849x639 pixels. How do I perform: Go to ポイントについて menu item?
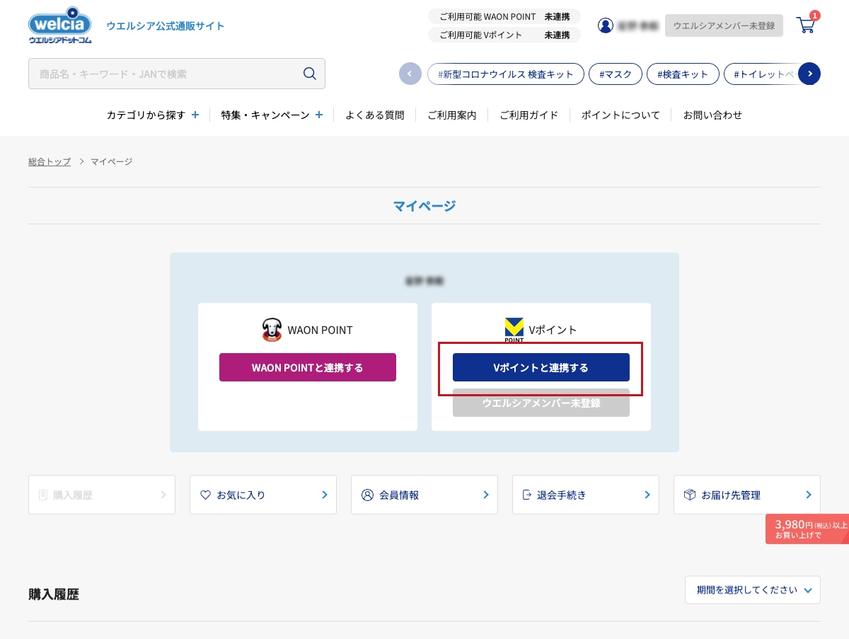[x=620, y=115]
